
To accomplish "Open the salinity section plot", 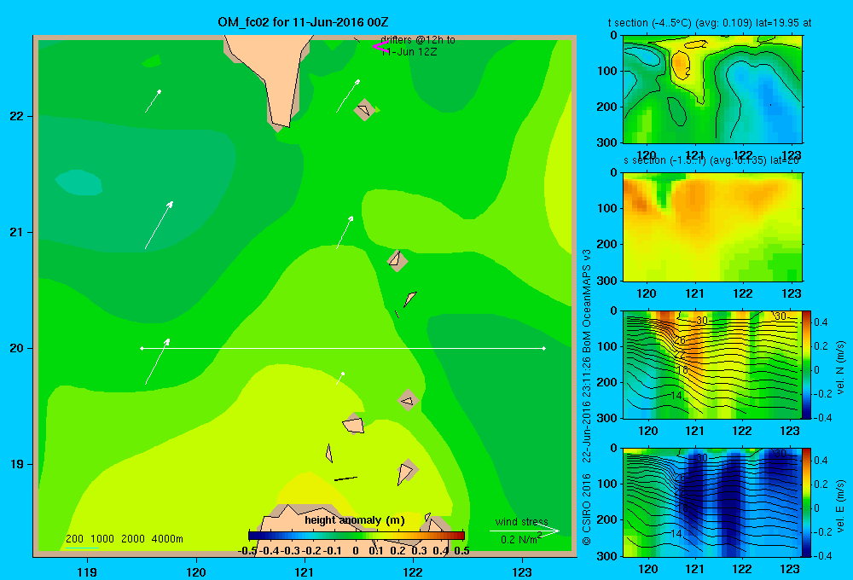I will coord(712,227).
